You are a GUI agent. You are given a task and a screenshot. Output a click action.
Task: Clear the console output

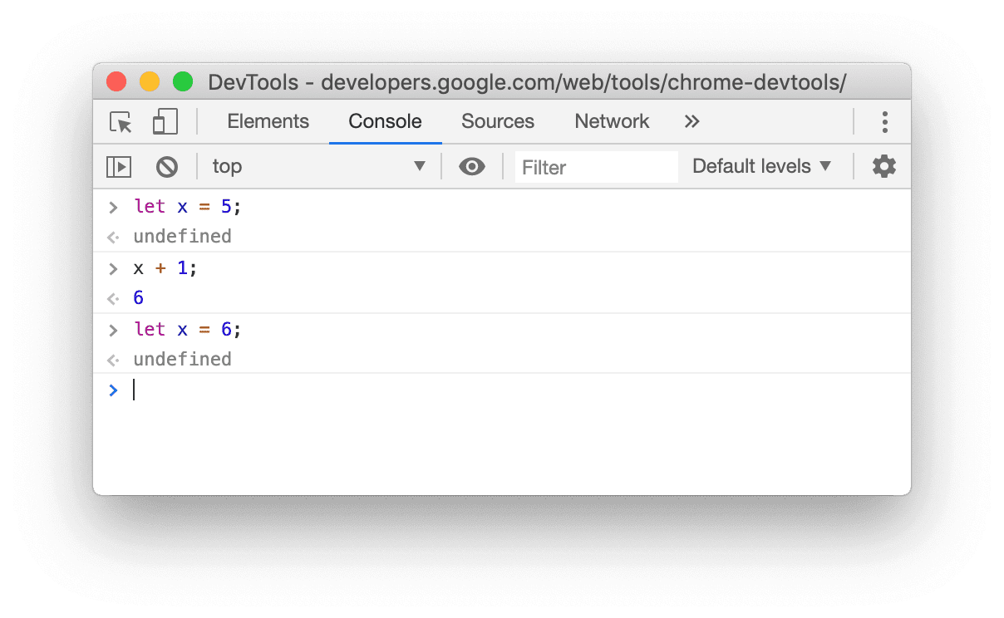(x=167, y=166)
